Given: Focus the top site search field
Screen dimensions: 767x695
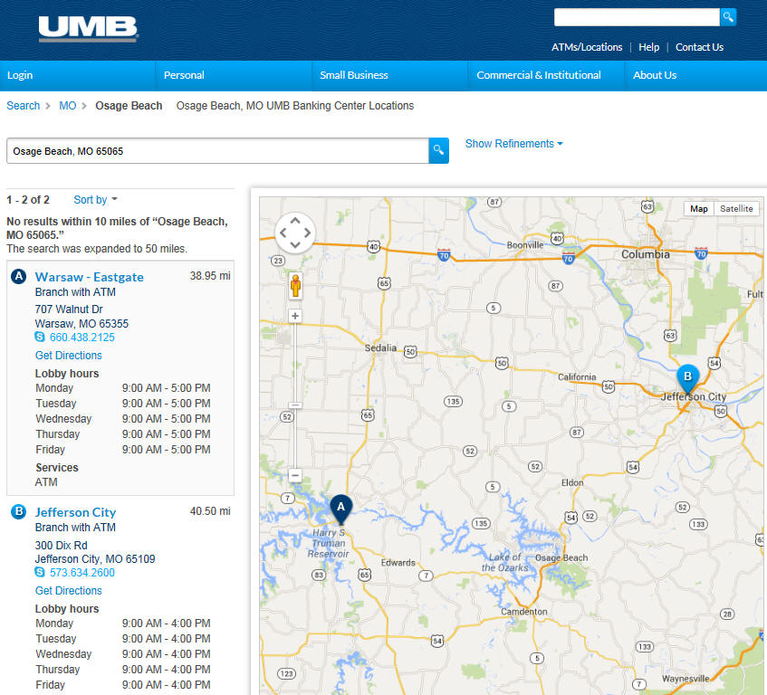Looking at the screenshot, I should point(637,17).
